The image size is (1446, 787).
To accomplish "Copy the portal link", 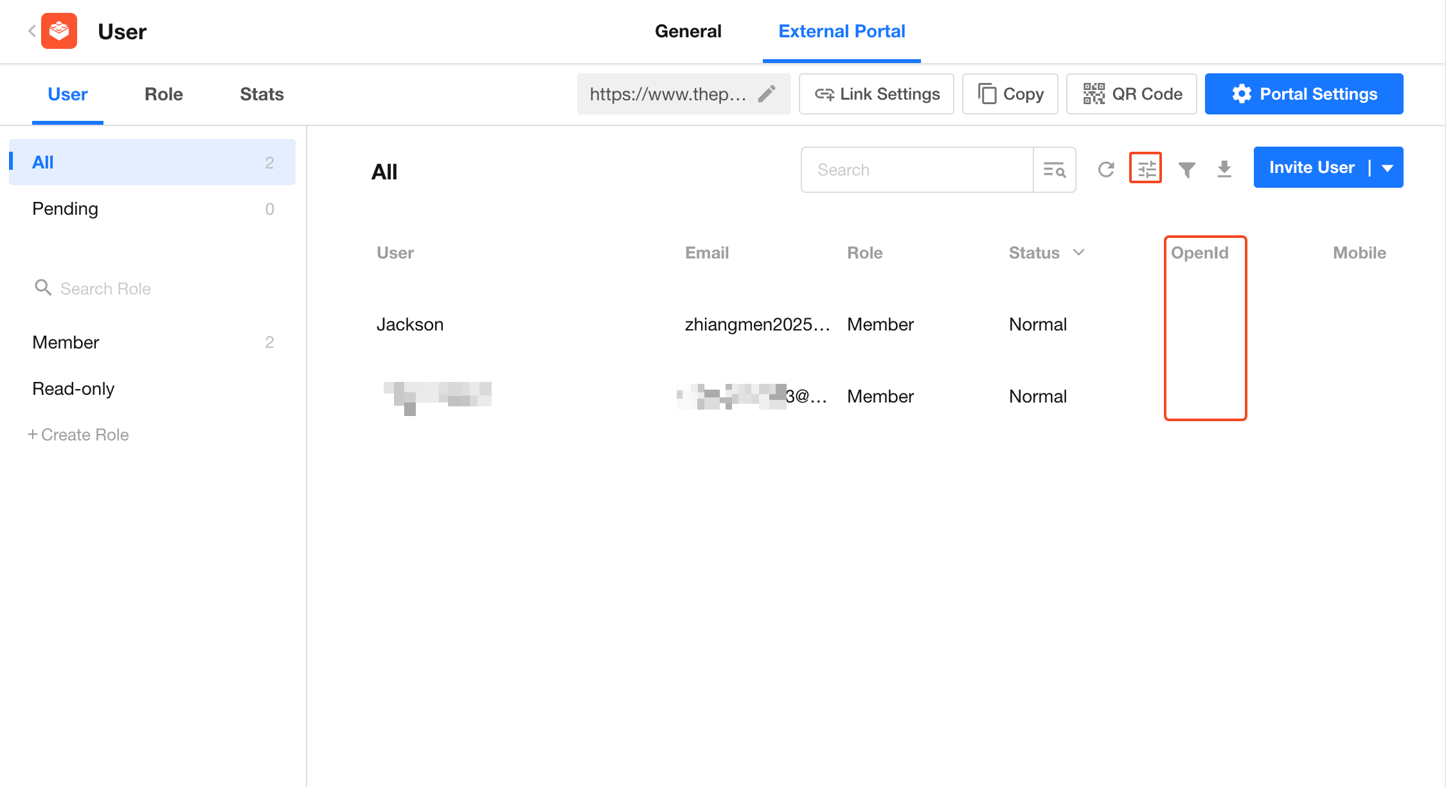I will point(1010,94).
